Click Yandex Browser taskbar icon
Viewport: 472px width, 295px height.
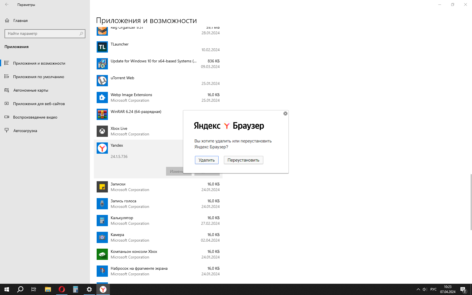click(x=103, y=289)
